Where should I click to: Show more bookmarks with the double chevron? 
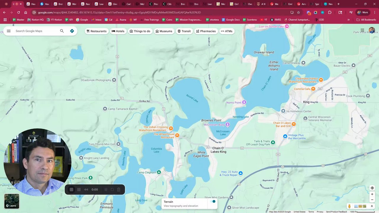[349, 20]
